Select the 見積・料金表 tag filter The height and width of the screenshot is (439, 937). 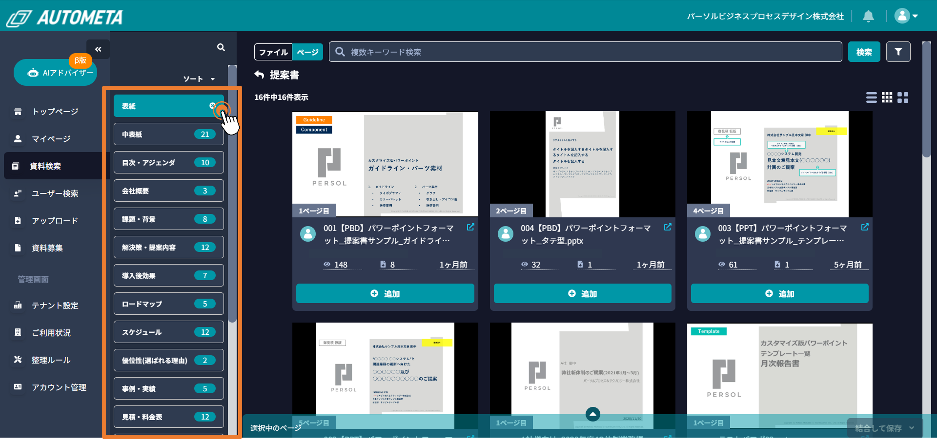(x=168, y=417)
